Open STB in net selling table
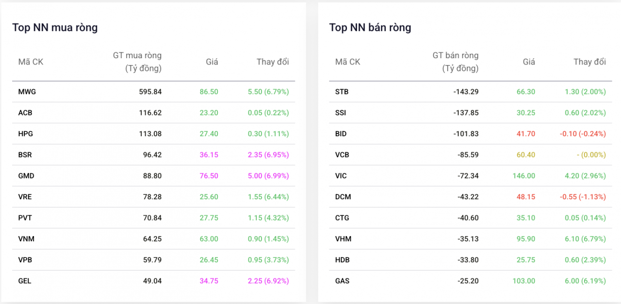 342,92
